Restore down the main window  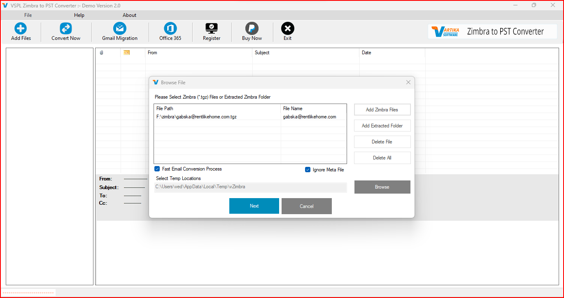[x=534, y=5]
